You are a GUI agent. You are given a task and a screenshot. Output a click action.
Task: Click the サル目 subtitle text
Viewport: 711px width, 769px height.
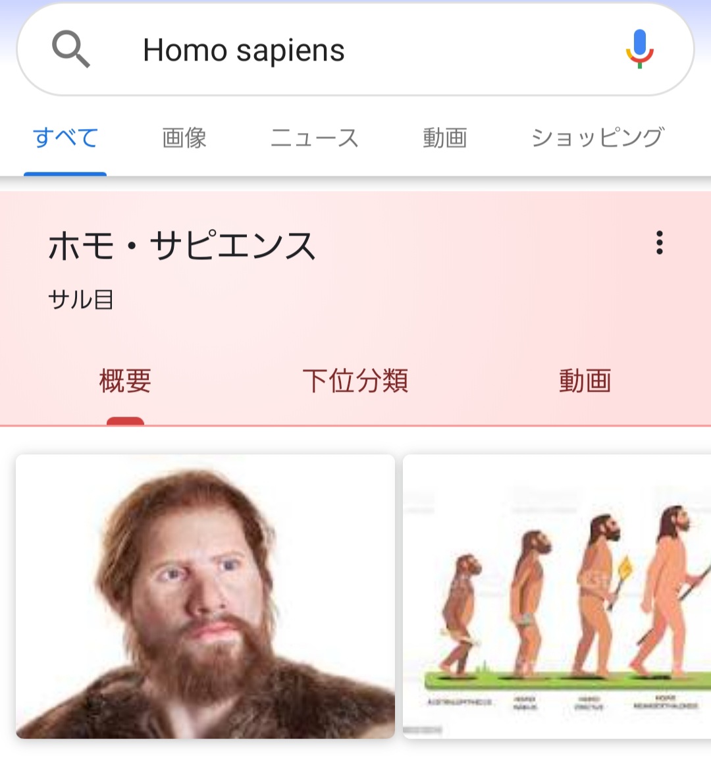pyautogui.click(x=81, y=300)
